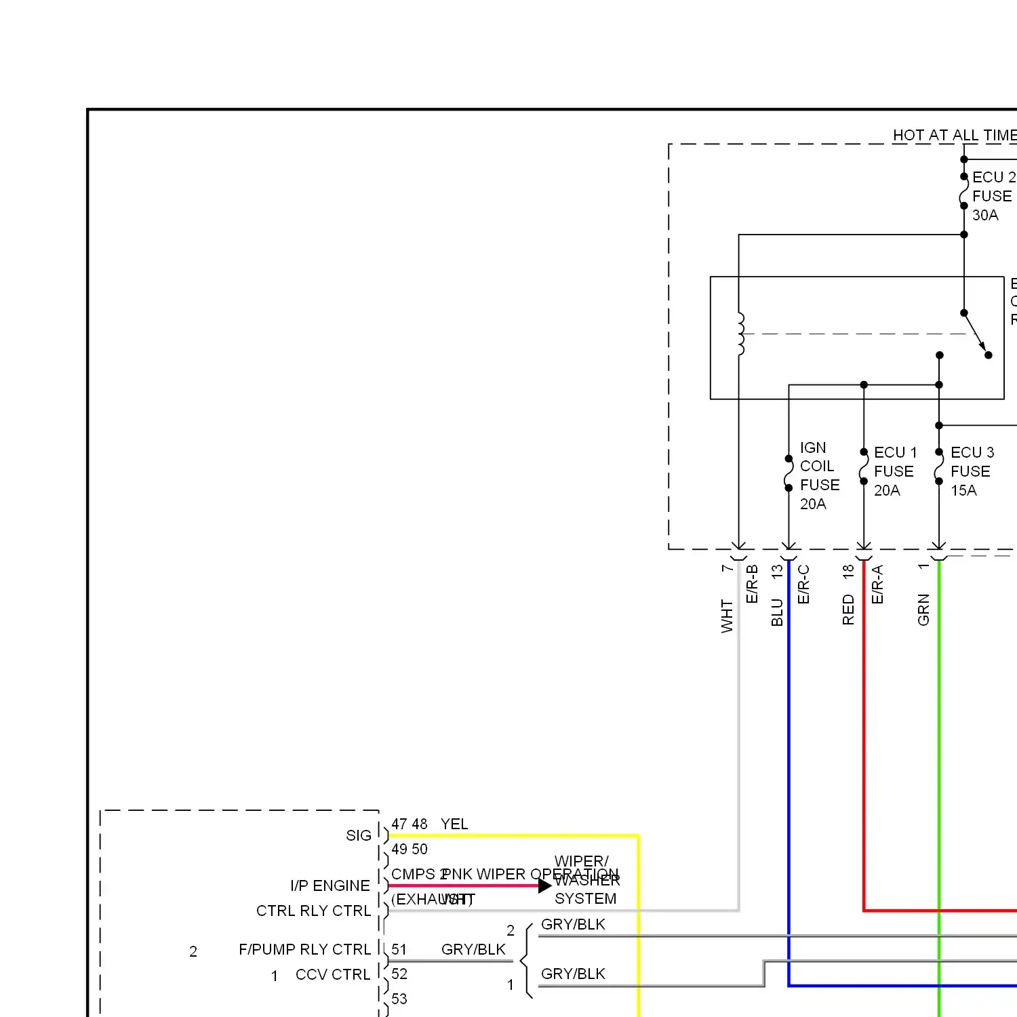Click the BLU wire color label

click(x=777, y=612)
